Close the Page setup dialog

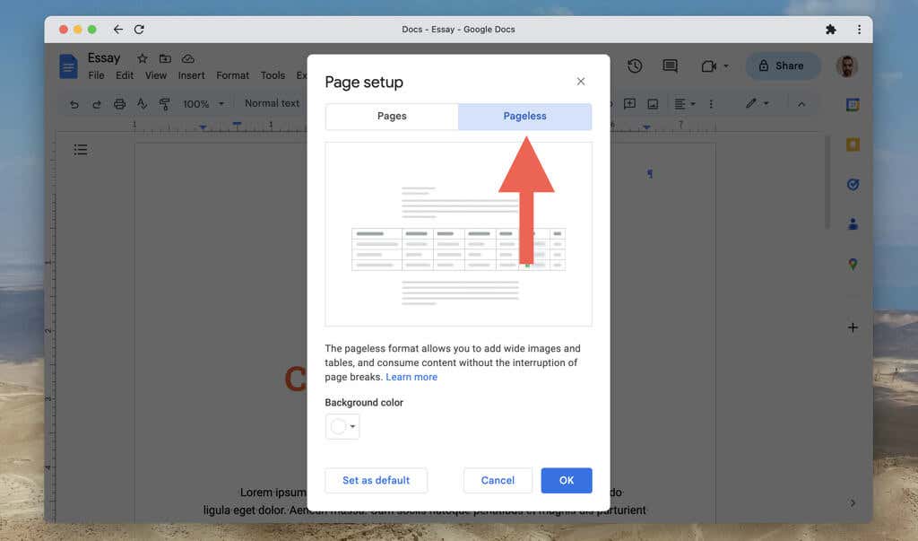pos(581,82)
